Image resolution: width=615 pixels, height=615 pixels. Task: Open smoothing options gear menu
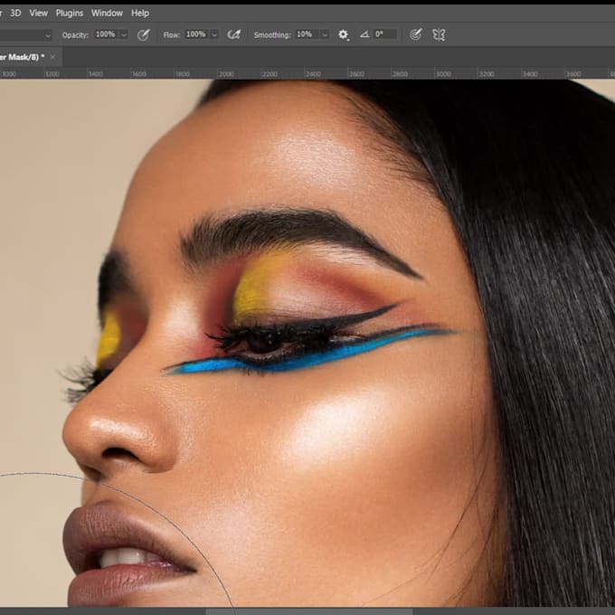(x=343, y=35)
